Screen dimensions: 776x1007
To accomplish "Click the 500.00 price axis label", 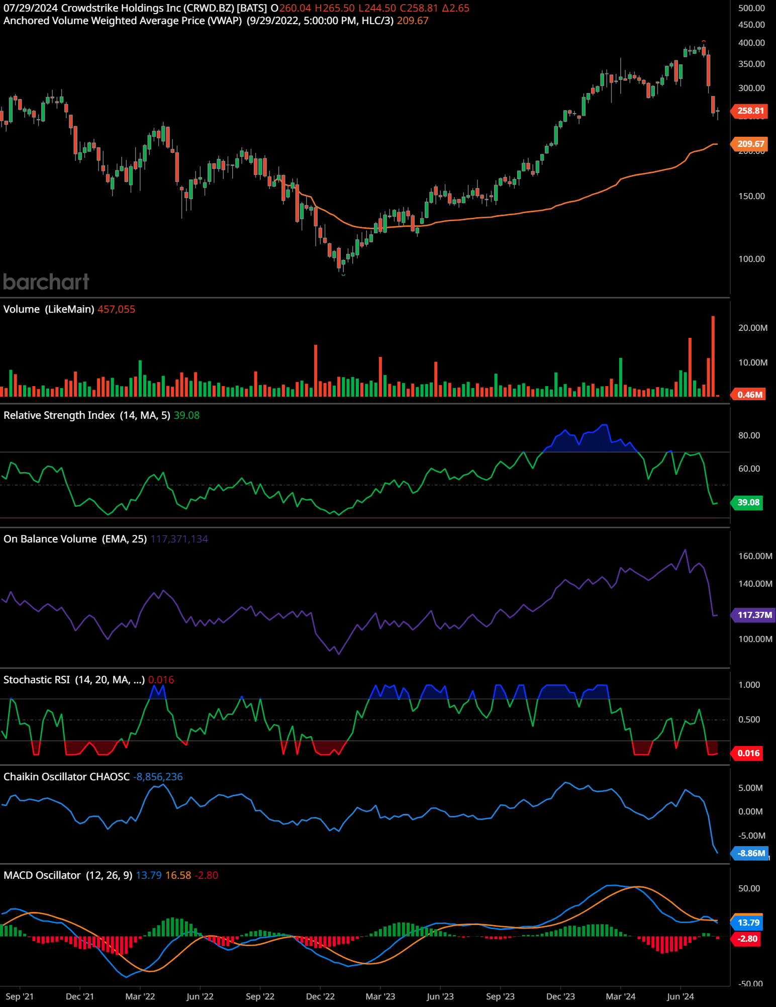I will click(x=751, y=8).
